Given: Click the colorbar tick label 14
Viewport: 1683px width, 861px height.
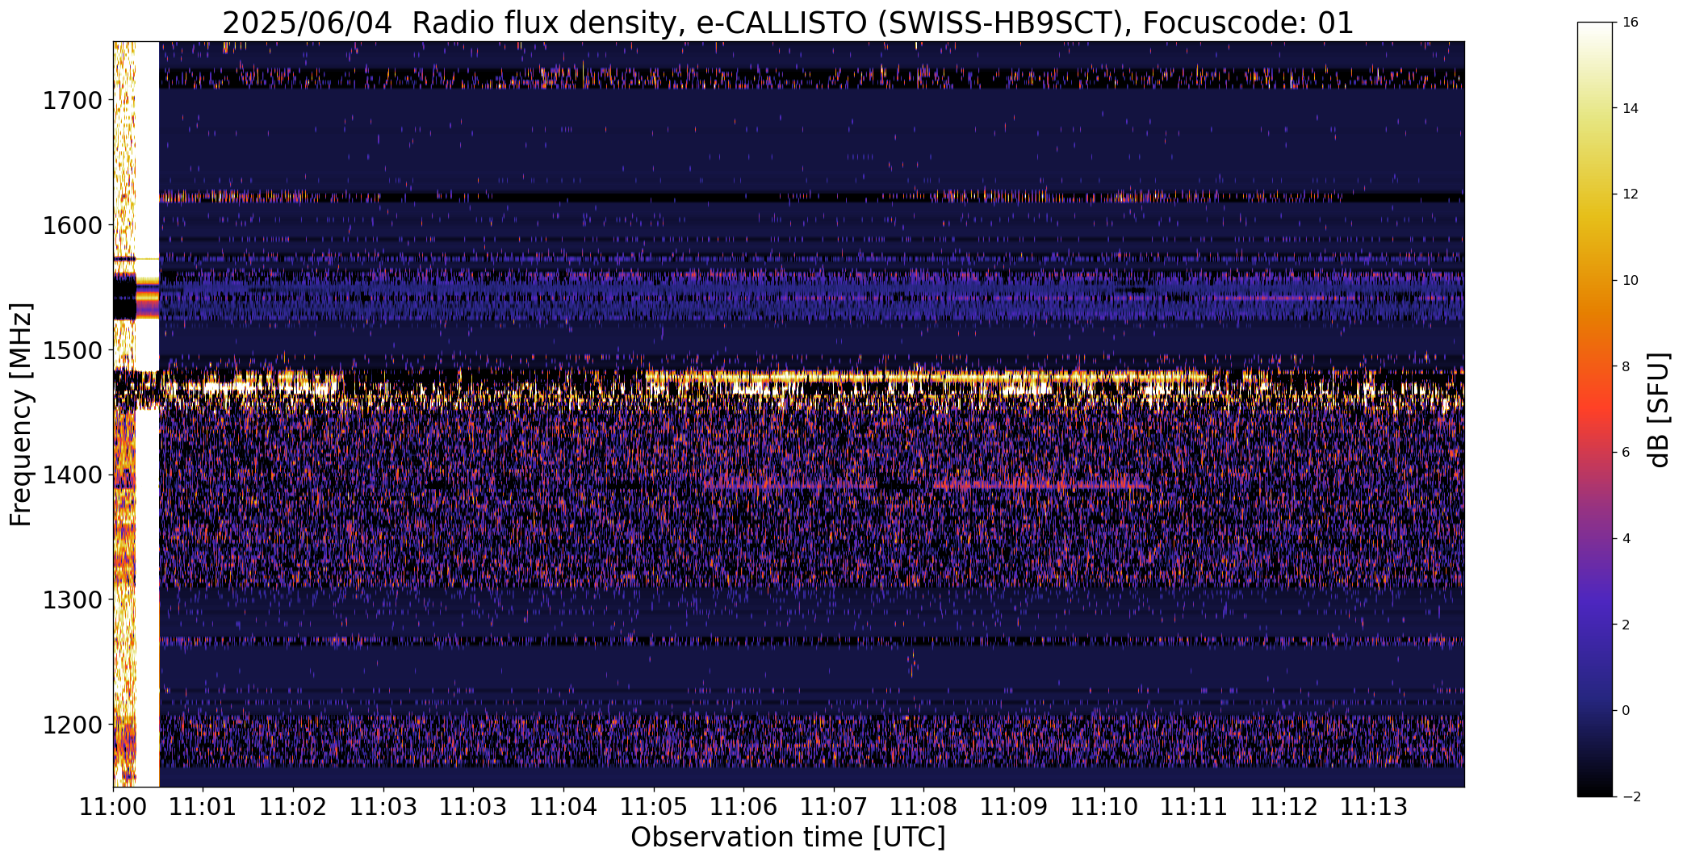Looking at the screenshot, I should point(1630,108).
